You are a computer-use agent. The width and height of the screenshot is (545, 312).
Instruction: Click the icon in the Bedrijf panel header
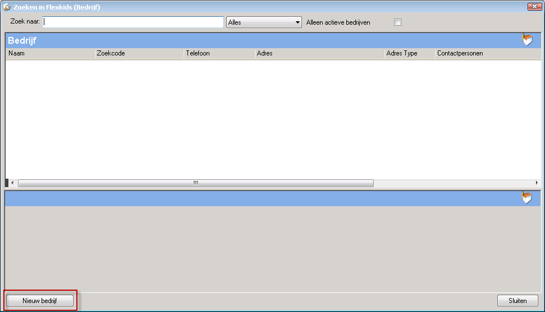(x=526, y=40)
